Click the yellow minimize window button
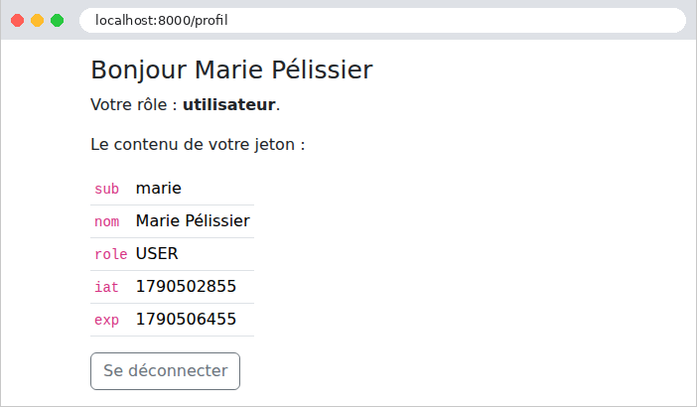Image resolution: width=697 pixels, height=407 pixels. 38,21
